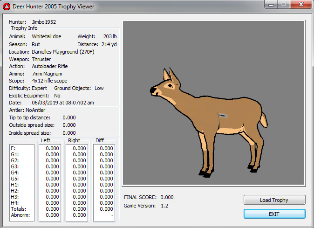Minimize the Trophy Viewer window
The width and height of the screenshot is (314, 228).
click(x=272, y=6)
